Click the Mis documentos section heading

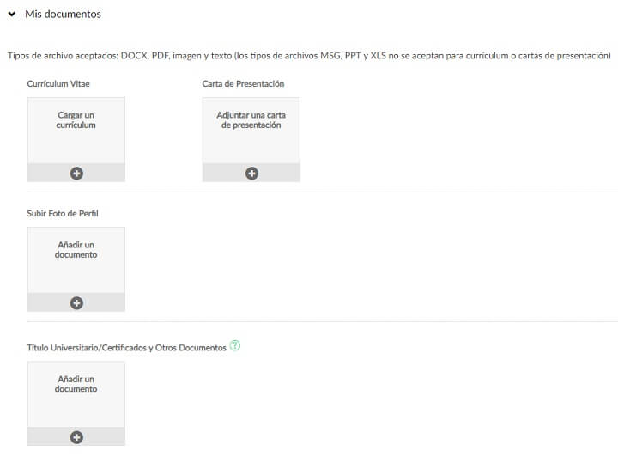(x=63, y=15)
